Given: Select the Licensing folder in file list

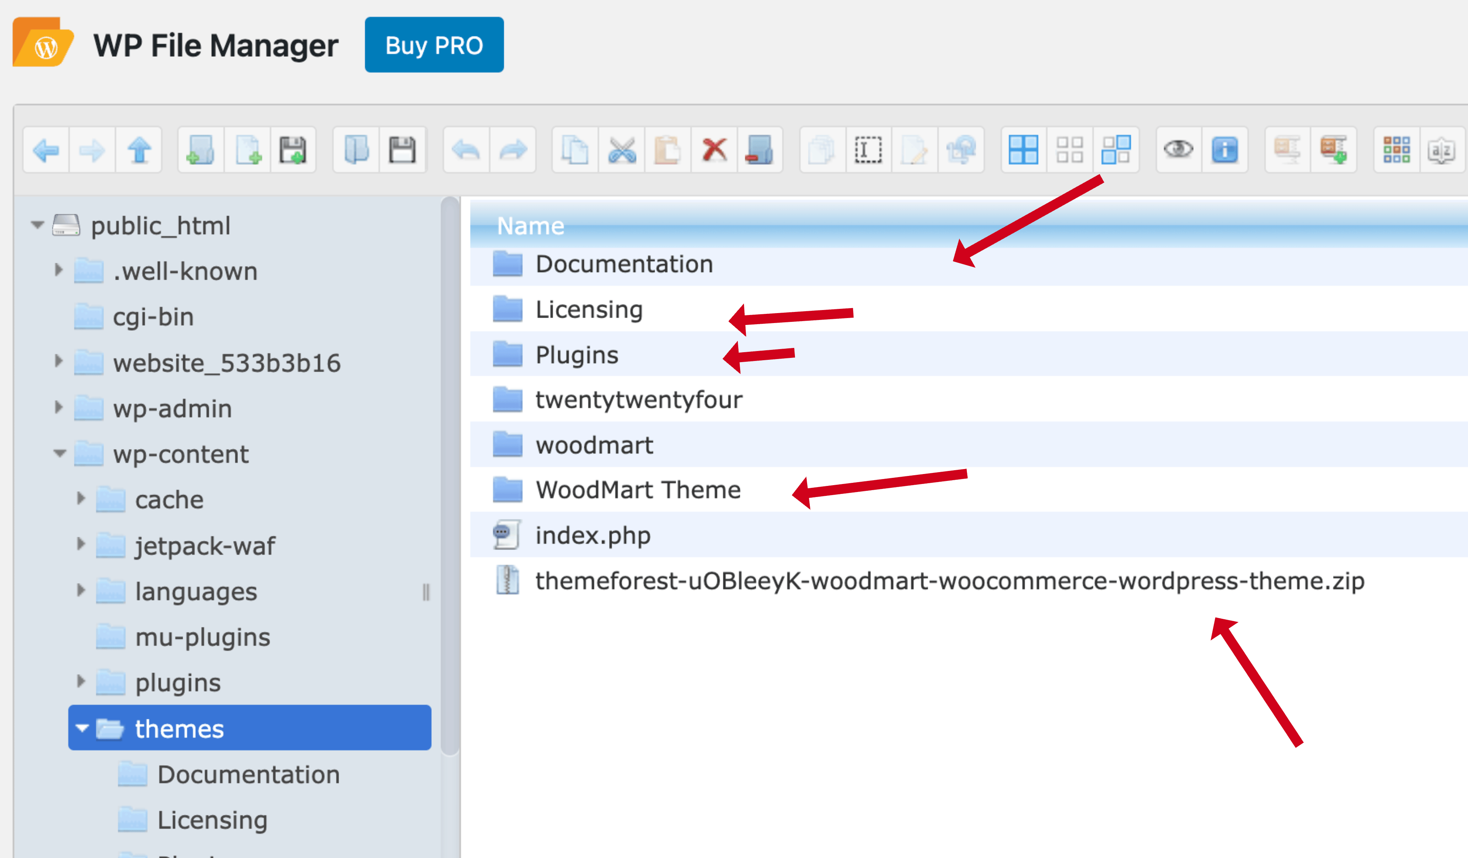Looking at the screenshot, I should tap(969, 310).
